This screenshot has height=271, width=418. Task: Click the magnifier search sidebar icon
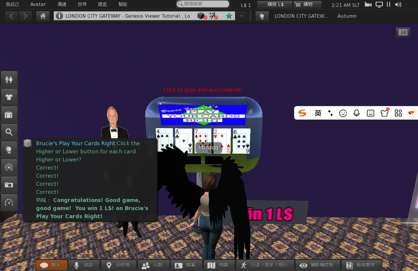point(9,132)
